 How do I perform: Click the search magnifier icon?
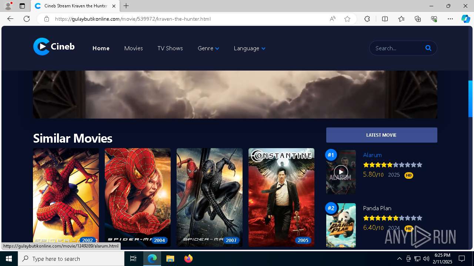[x=428, y=48]
